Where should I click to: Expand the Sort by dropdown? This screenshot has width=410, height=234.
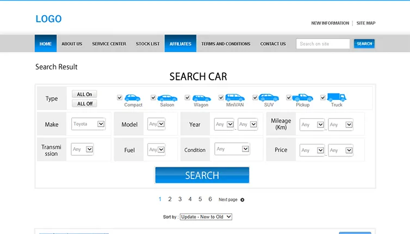coord(206,217)
